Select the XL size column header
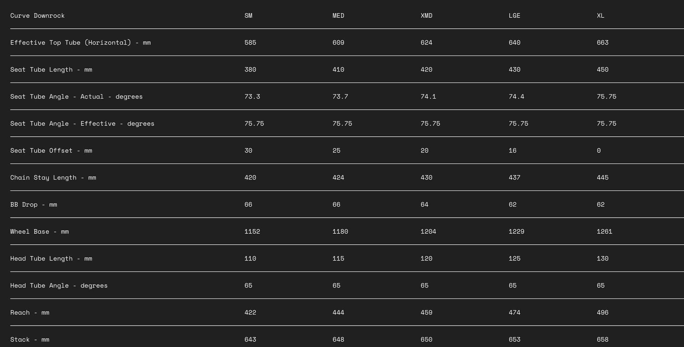684x347 pixels. pos(601,16)
